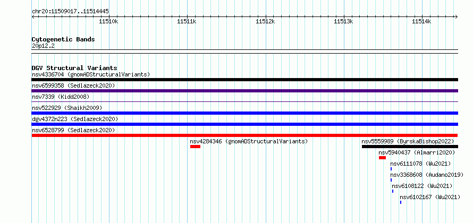Select the nsv522929 (Shaikh2009) label

[67, 108]
